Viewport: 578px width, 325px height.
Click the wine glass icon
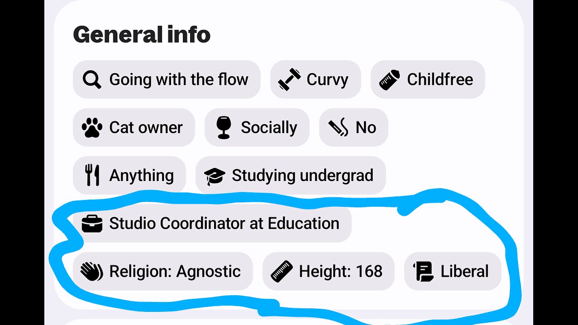(224, 128)
